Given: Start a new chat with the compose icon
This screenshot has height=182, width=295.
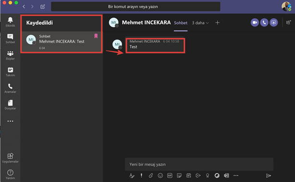Looking at the screenshot, I should coord(43,7).
